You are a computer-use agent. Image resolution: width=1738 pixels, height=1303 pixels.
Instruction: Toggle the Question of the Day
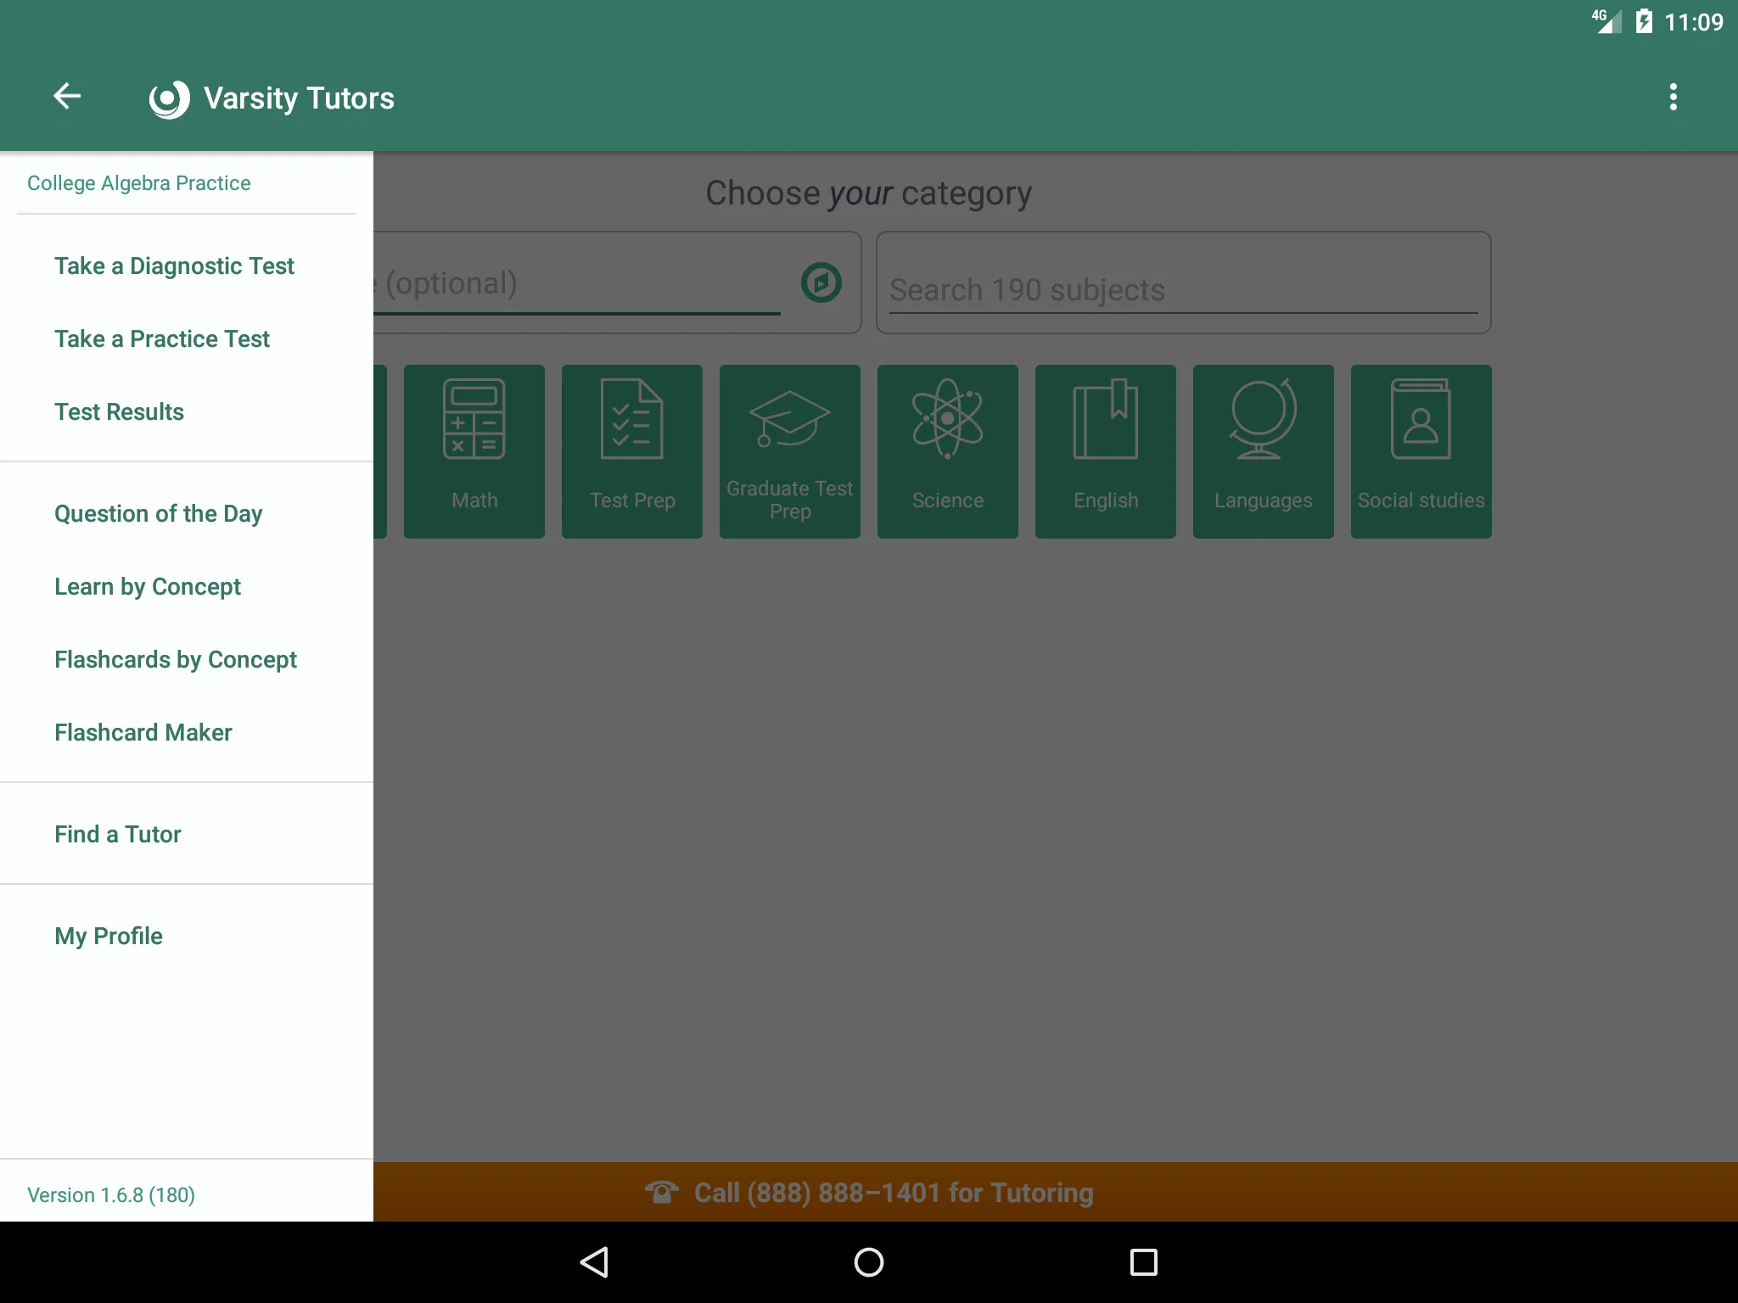157,512
